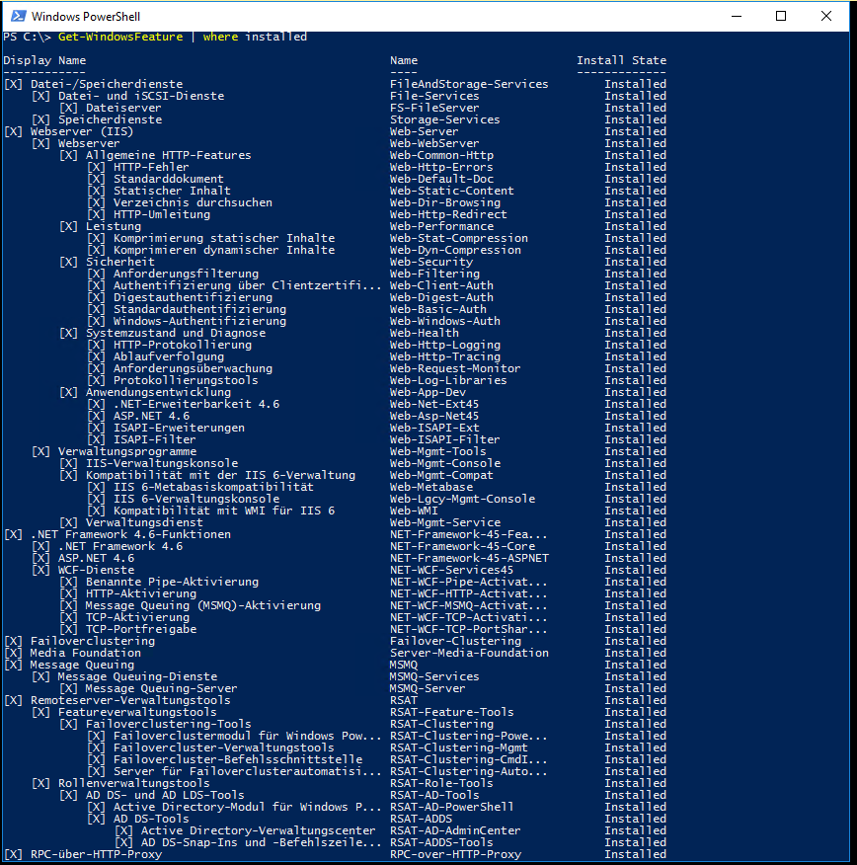Click the Anwendungsentwicklung entry
The width and height of the screenshot is (857, 865).
[158, 392]
